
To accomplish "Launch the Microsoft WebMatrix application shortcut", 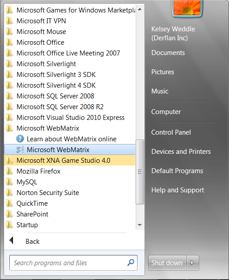I will point(70,150).
